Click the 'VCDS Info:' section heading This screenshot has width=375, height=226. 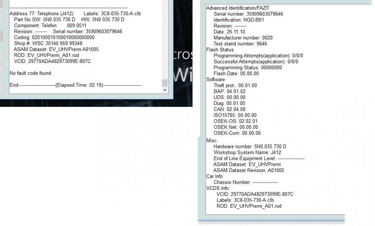click(218, 188)
